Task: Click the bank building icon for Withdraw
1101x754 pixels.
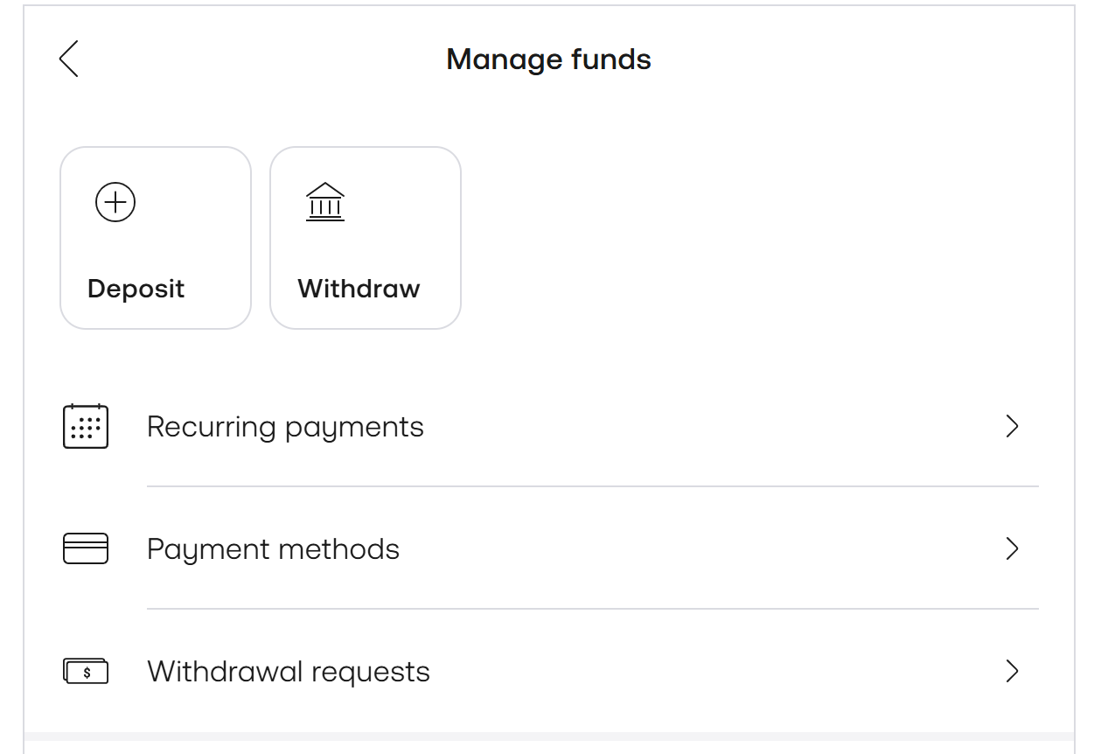Action: coord(325,202)
